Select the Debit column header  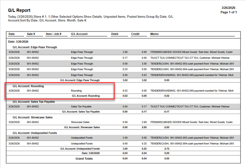tap(114, 34)
